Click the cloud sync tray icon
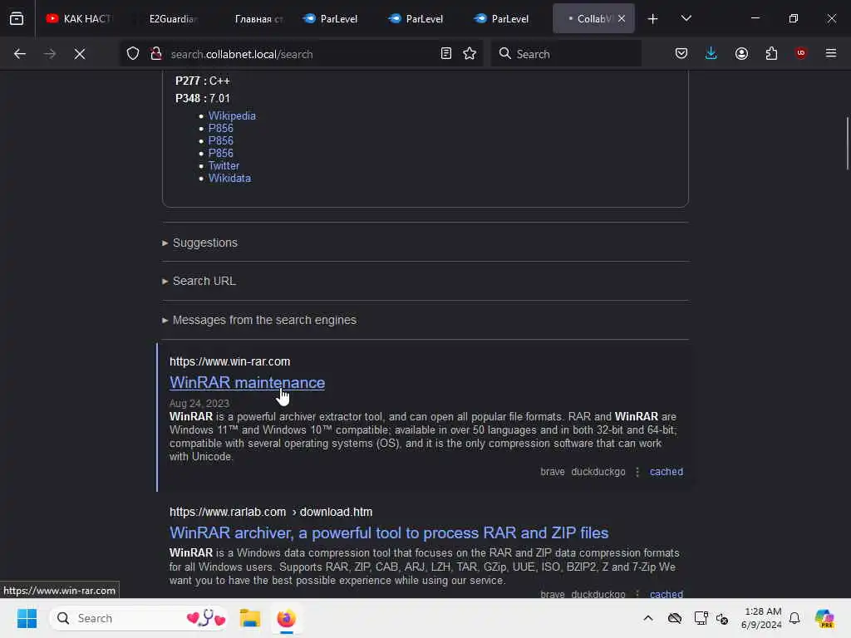Screen dimensions: 851x638 [x=675, y=618]
